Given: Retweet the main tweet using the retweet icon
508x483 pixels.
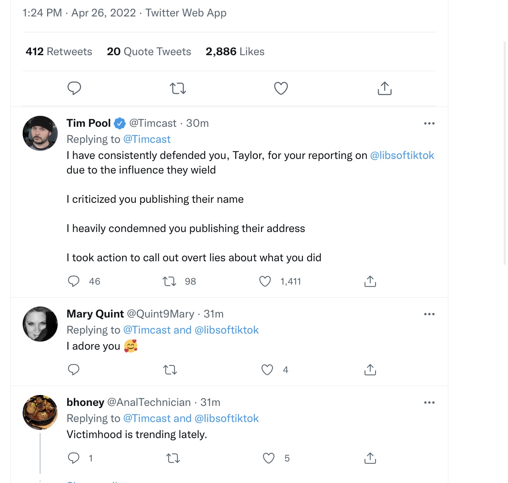Looking at the screenshot, I should 178,88.
